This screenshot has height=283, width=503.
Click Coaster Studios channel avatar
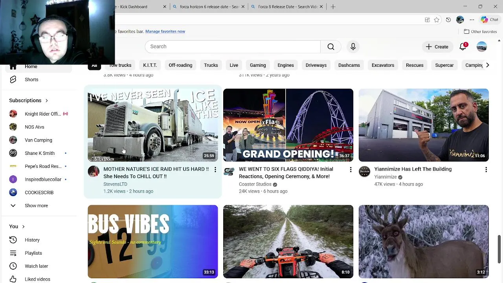[x=229, y=171]
